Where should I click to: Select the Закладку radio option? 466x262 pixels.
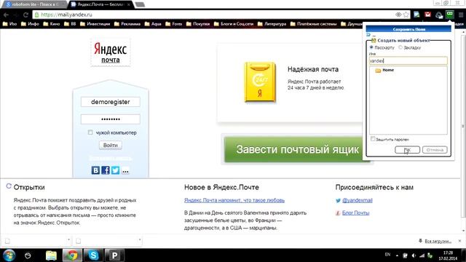coord(400,47)
